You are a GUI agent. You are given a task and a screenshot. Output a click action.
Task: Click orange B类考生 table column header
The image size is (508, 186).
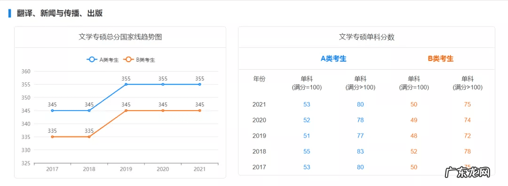click(x=441, y=58)
